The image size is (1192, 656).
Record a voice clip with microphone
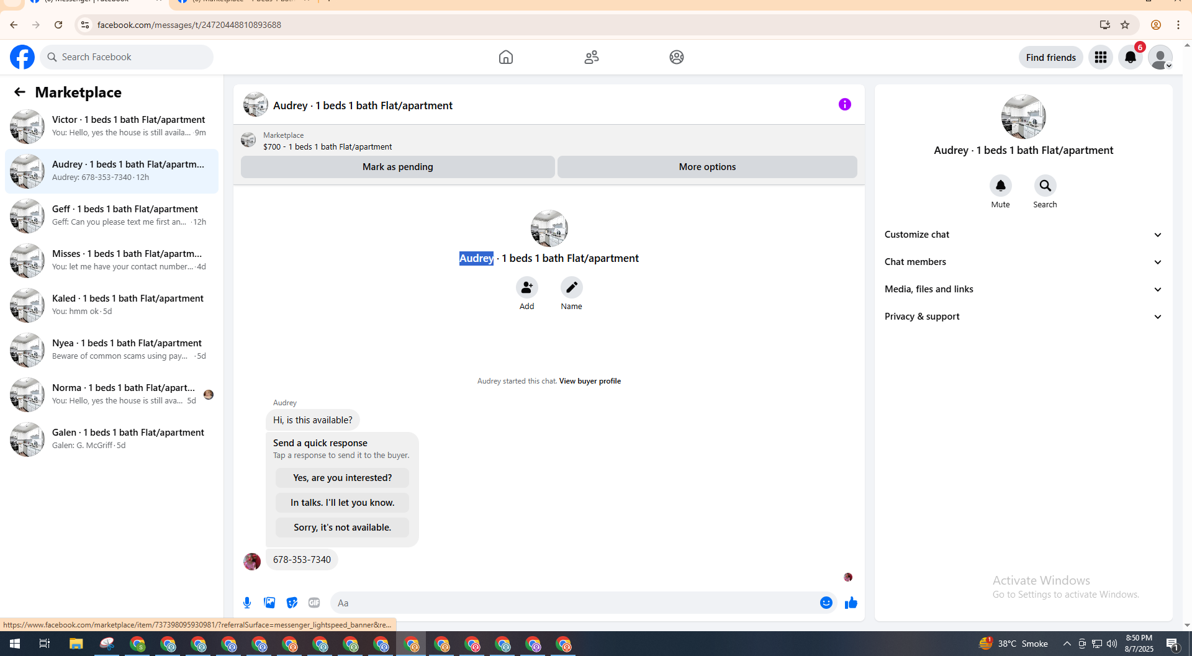click(247, 603)
